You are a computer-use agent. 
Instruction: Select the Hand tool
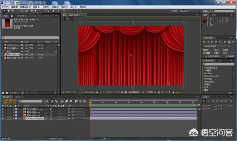[9, 11]
